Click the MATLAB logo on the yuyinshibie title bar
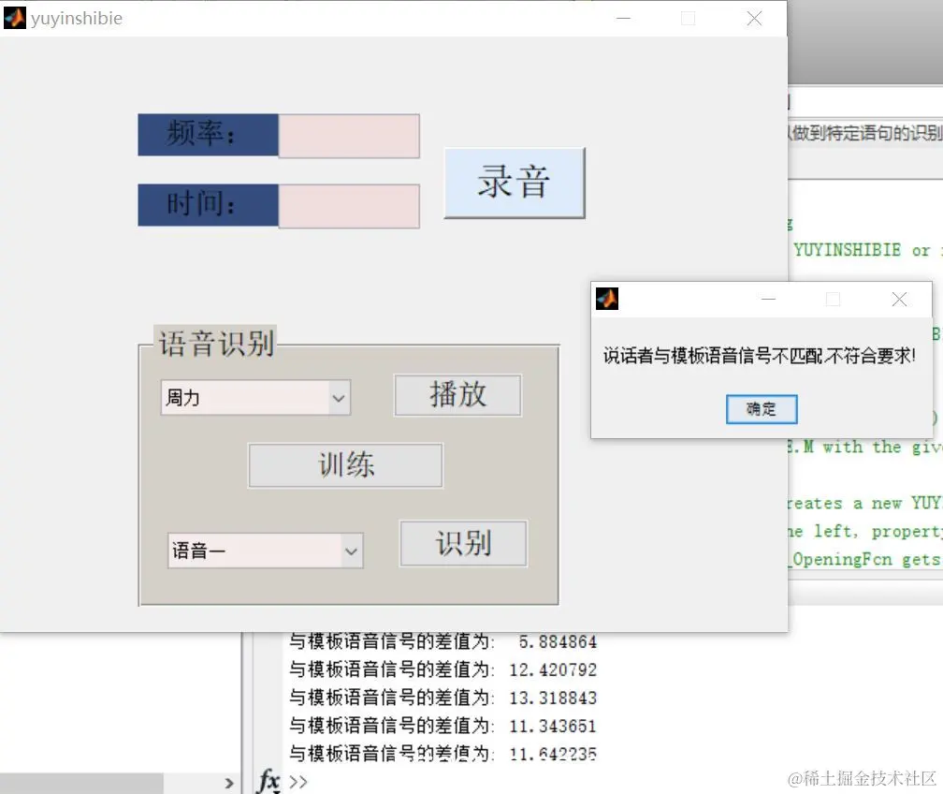The width and height of the screenshot is (943, 794). click(14, 18)
